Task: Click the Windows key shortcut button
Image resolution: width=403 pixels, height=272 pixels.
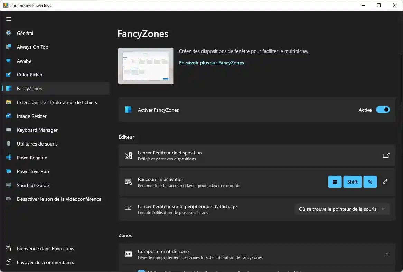Action: pyautogui.click(x=335, y=182)
